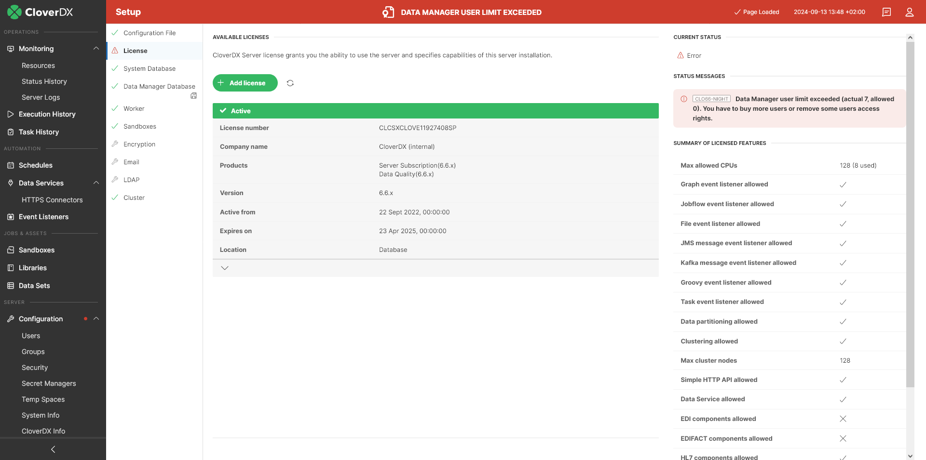This screenshot has width=926, height=460.
Task: Collapse the Monitoring section chevron
Action: pyautogui.click(x=95, y=48)
